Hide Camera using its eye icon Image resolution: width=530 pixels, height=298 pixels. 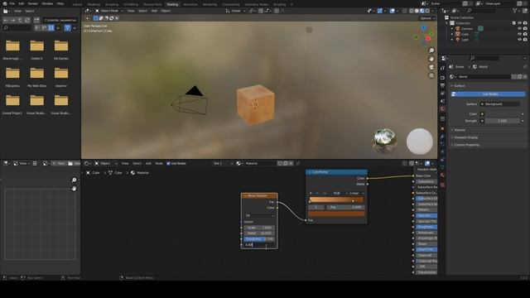coord(519,29)
